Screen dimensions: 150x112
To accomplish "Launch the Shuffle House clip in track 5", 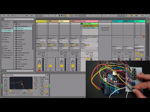I will 82,28.
